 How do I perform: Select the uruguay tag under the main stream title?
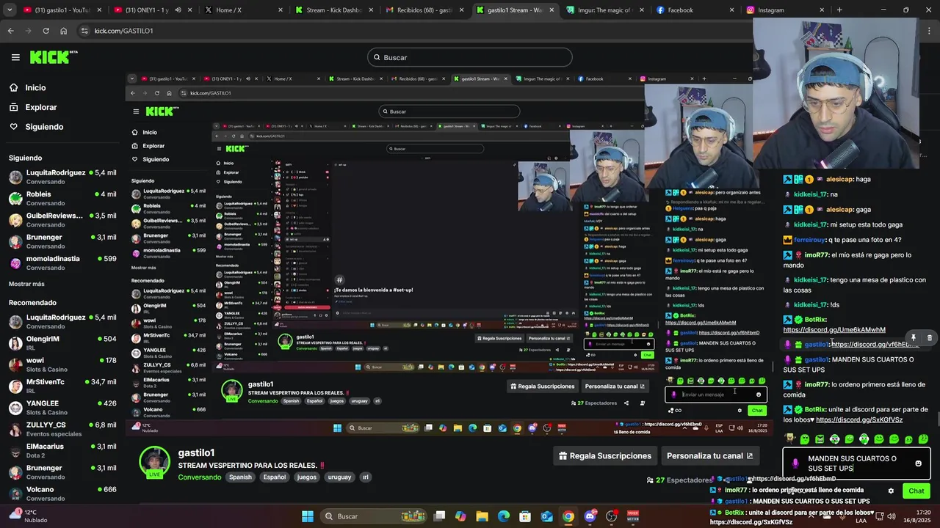point(339,477)
